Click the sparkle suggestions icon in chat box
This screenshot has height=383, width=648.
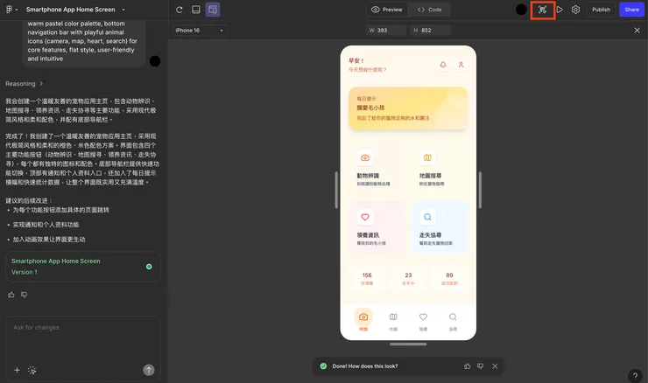(x=32, y=370)
